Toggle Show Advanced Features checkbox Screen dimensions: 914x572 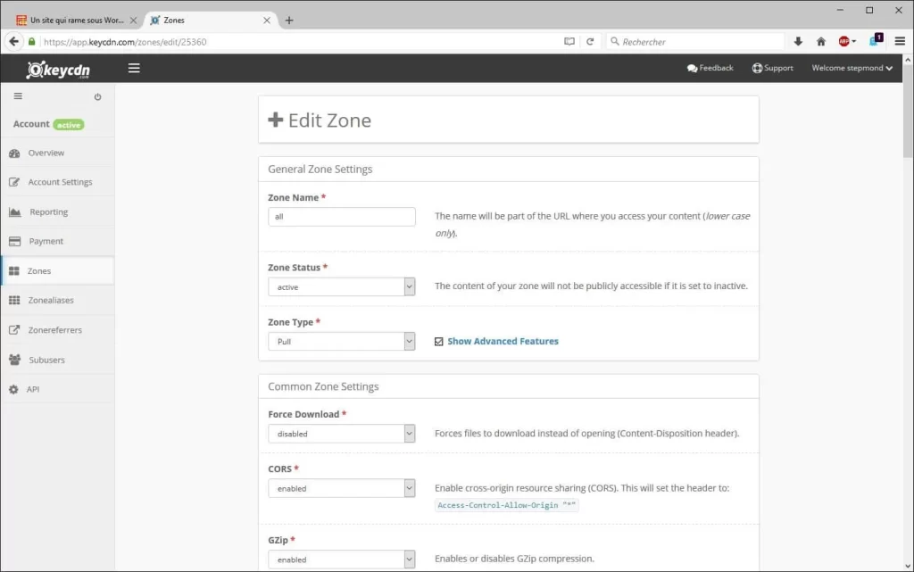click(x=439, y=342)
